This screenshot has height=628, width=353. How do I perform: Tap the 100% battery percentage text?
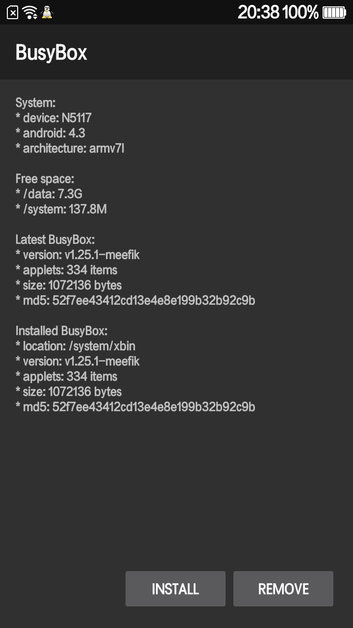[300, 12]
